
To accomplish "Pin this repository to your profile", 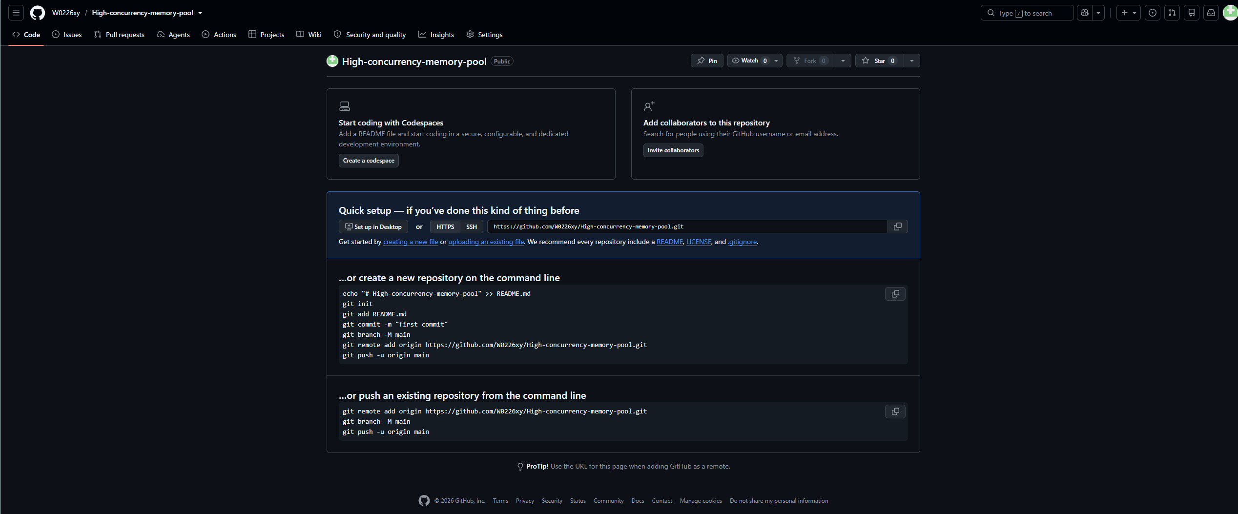I will tap(707, 61).
